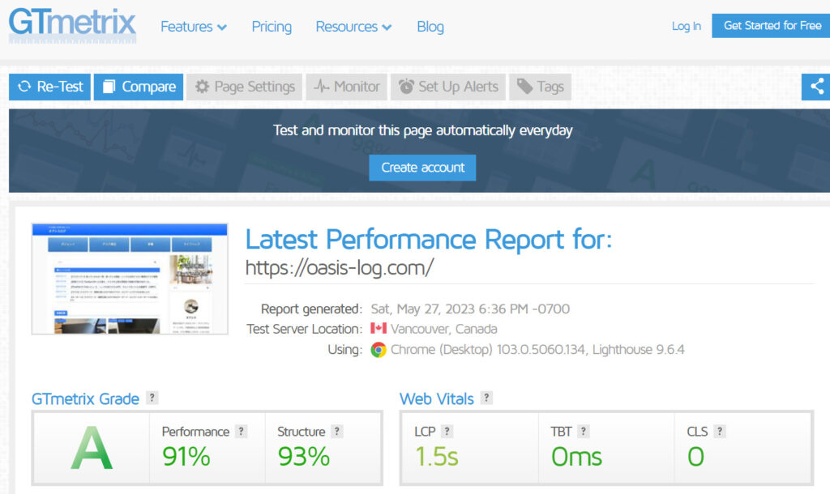Click the Canada flag icon

tap(379, 329)
